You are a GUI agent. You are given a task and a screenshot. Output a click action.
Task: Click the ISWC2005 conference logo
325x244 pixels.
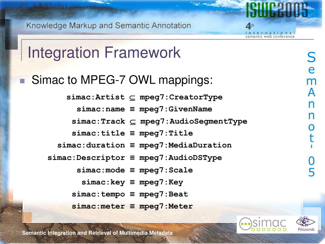tap(277, 10)
